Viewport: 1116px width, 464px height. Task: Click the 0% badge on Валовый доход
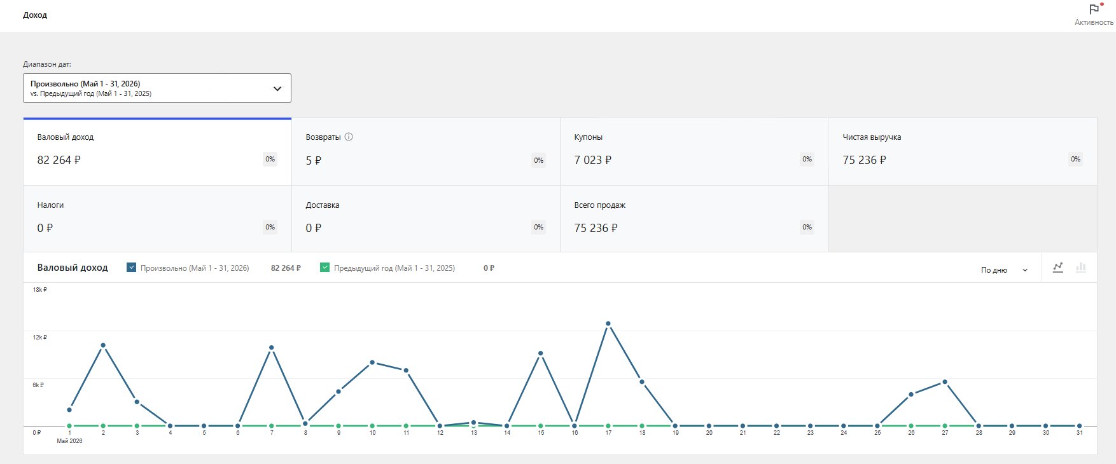coord(270,159)
